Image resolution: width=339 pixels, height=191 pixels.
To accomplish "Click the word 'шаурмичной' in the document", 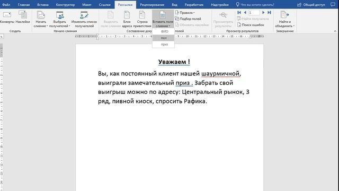I will click(220, 74).
